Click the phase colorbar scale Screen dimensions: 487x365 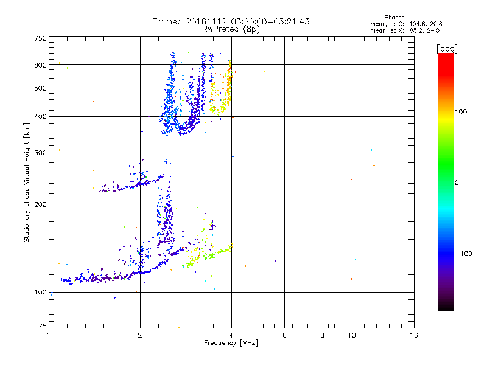click(446, 181)
